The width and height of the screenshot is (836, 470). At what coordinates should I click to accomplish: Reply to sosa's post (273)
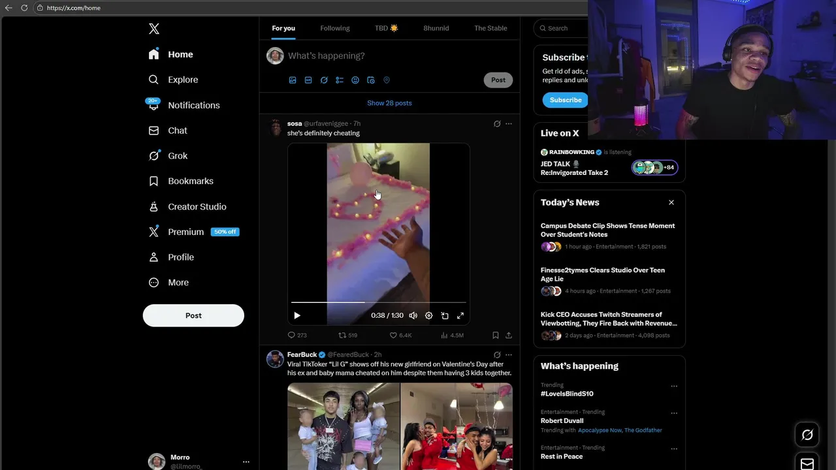point(297,335)
